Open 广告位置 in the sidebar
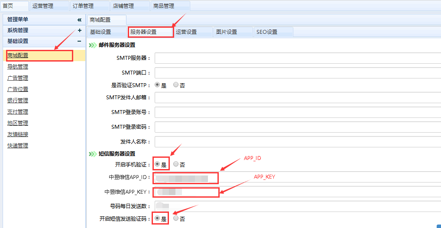 point(18,89)
